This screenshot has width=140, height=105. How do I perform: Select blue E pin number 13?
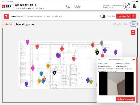click(x=41, y=74)
